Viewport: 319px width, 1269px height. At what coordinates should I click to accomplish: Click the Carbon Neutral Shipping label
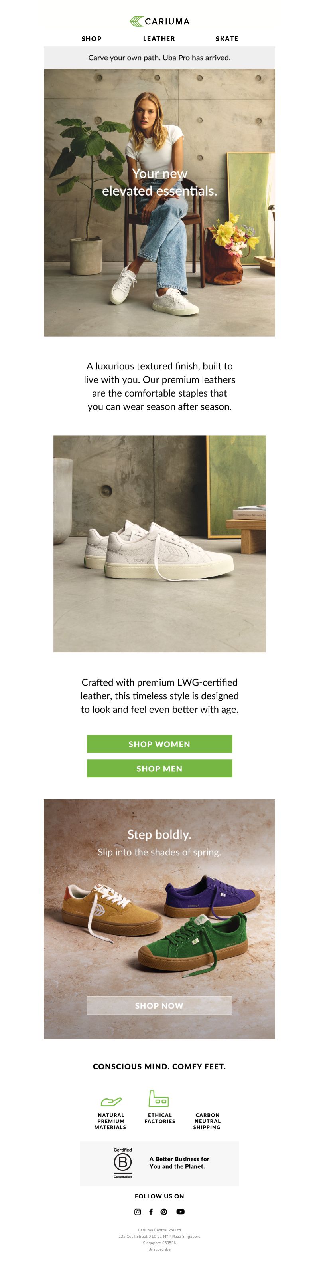[x=207, y=1121]
